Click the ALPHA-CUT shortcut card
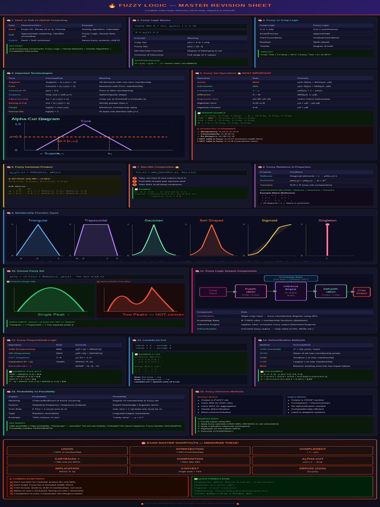380x507 pixels. (x=313, y=460)
